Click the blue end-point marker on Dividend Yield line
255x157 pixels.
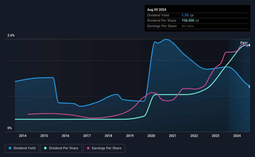point(250,87)
